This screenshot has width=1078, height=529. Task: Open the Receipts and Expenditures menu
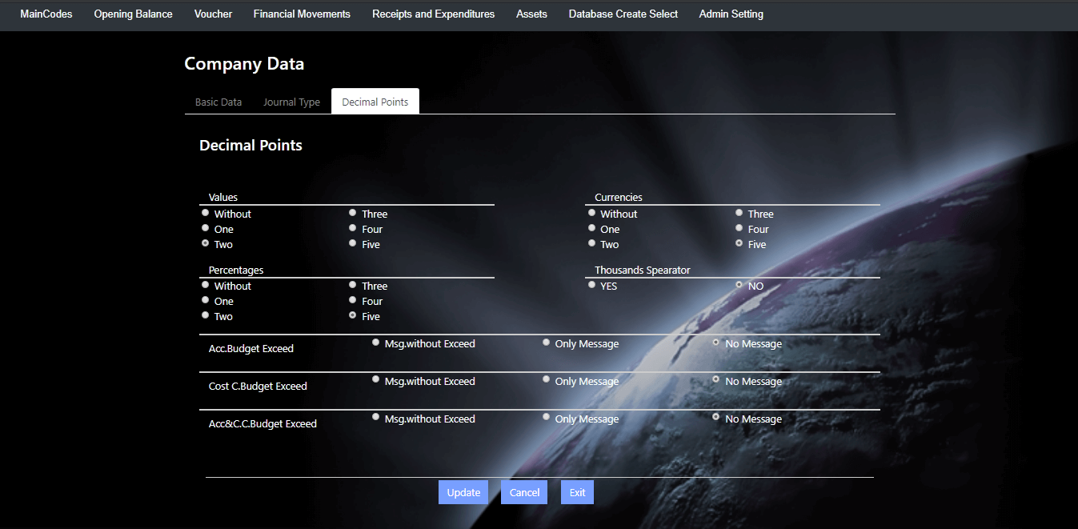[433, 14]
